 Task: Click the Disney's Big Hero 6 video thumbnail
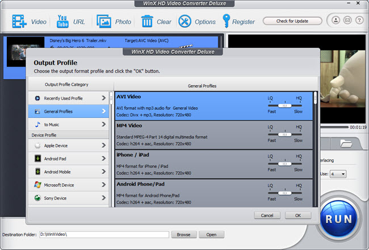click(x=26, y=52)
